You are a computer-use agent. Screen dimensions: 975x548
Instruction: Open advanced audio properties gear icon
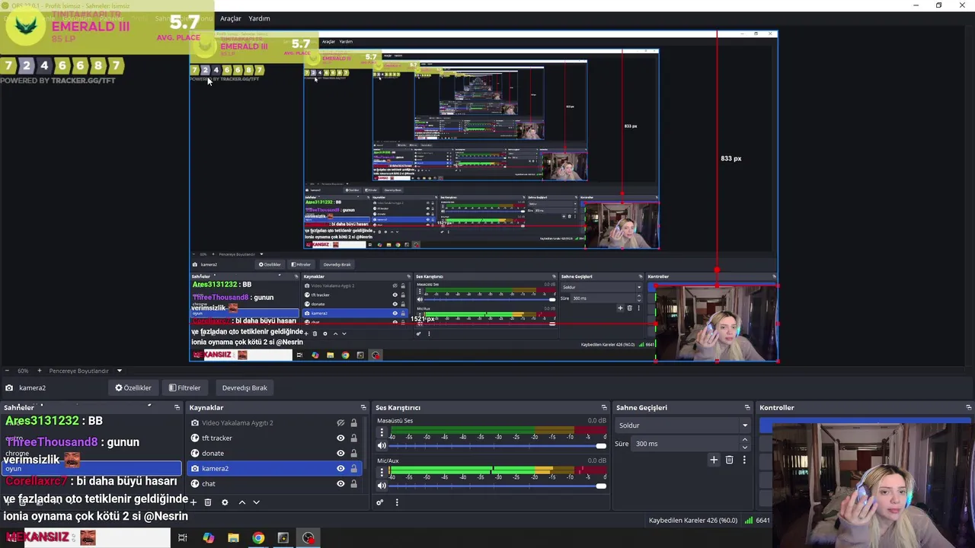click(379, 502)
